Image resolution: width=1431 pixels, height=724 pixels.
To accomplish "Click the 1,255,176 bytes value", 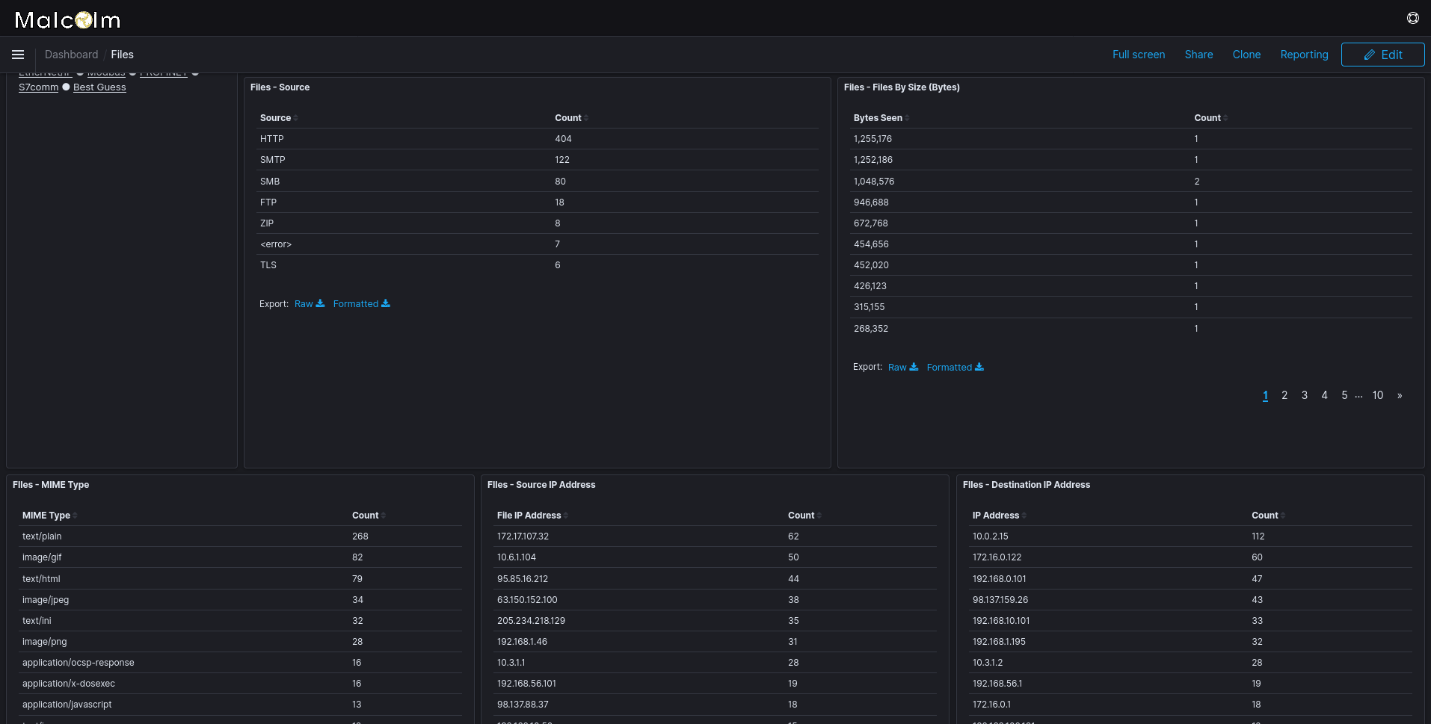I will click(x=873, y=139).
